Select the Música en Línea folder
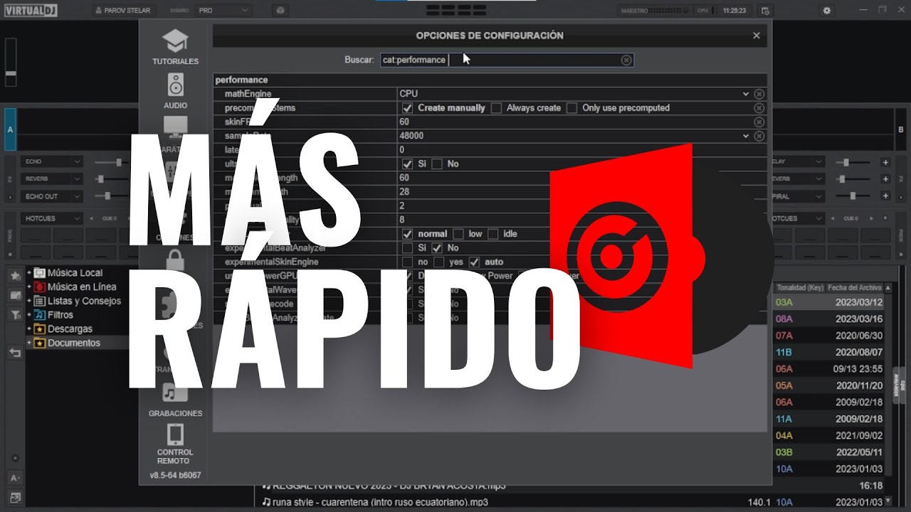 82,287
